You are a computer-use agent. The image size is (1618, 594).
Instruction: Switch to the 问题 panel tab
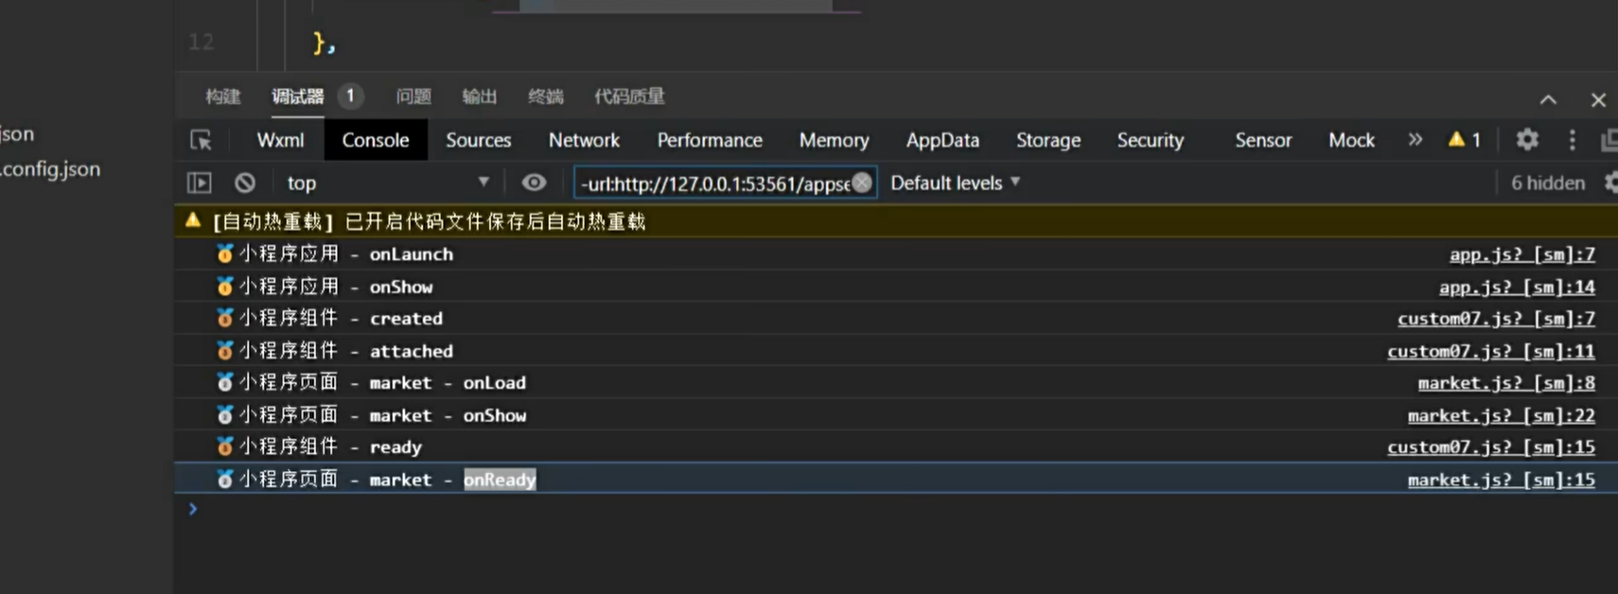[x=413, y=96]
